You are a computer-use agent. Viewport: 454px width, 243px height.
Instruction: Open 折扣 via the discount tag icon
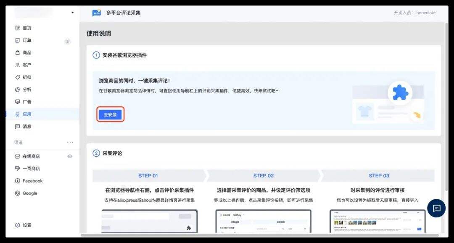click(x=17, y=77)
